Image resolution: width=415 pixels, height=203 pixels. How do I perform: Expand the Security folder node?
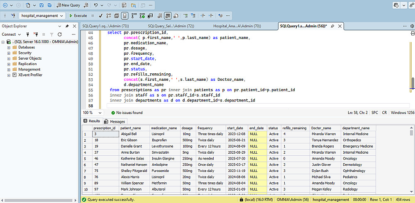click(9, 53)
